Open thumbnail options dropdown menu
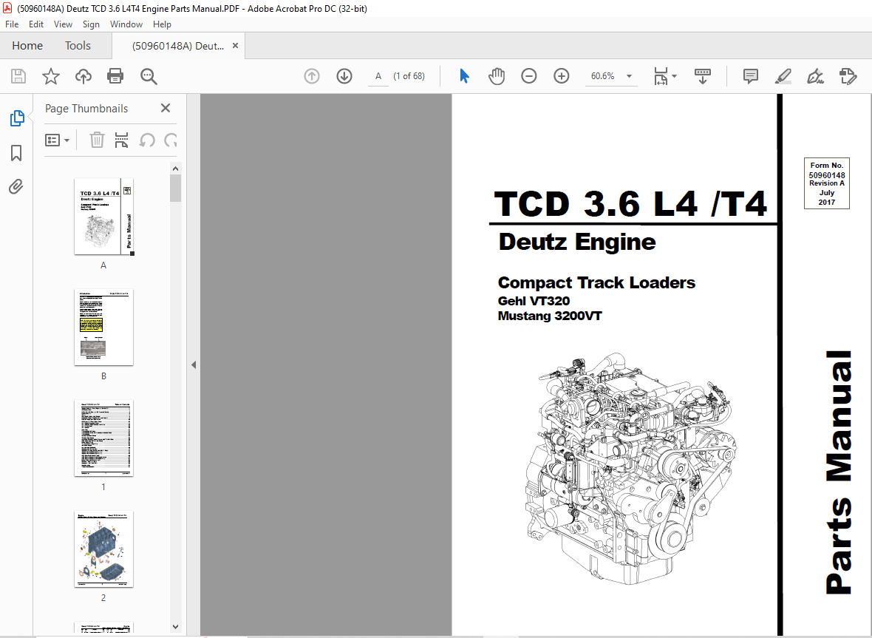 click(x=57, y=140)
